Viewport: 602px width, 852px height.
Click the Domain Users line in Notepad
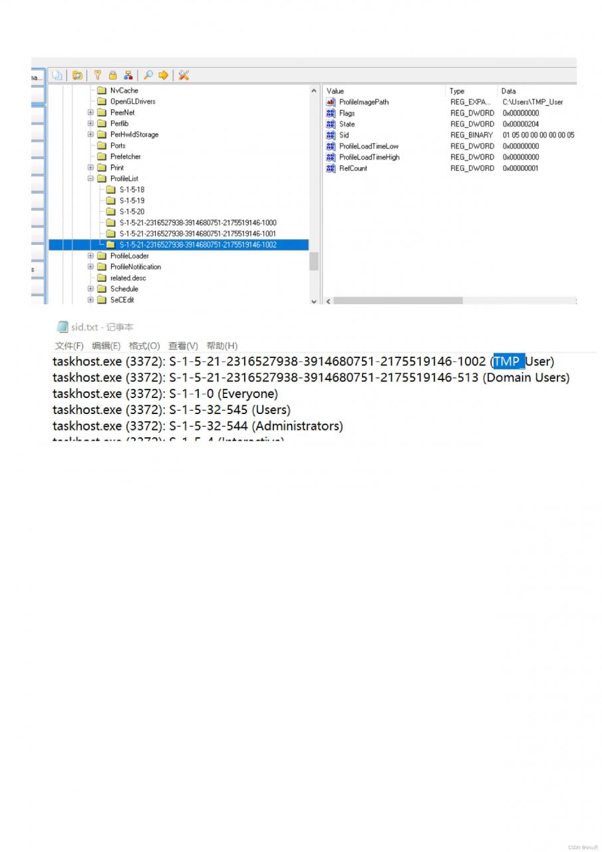click(311, 377)
